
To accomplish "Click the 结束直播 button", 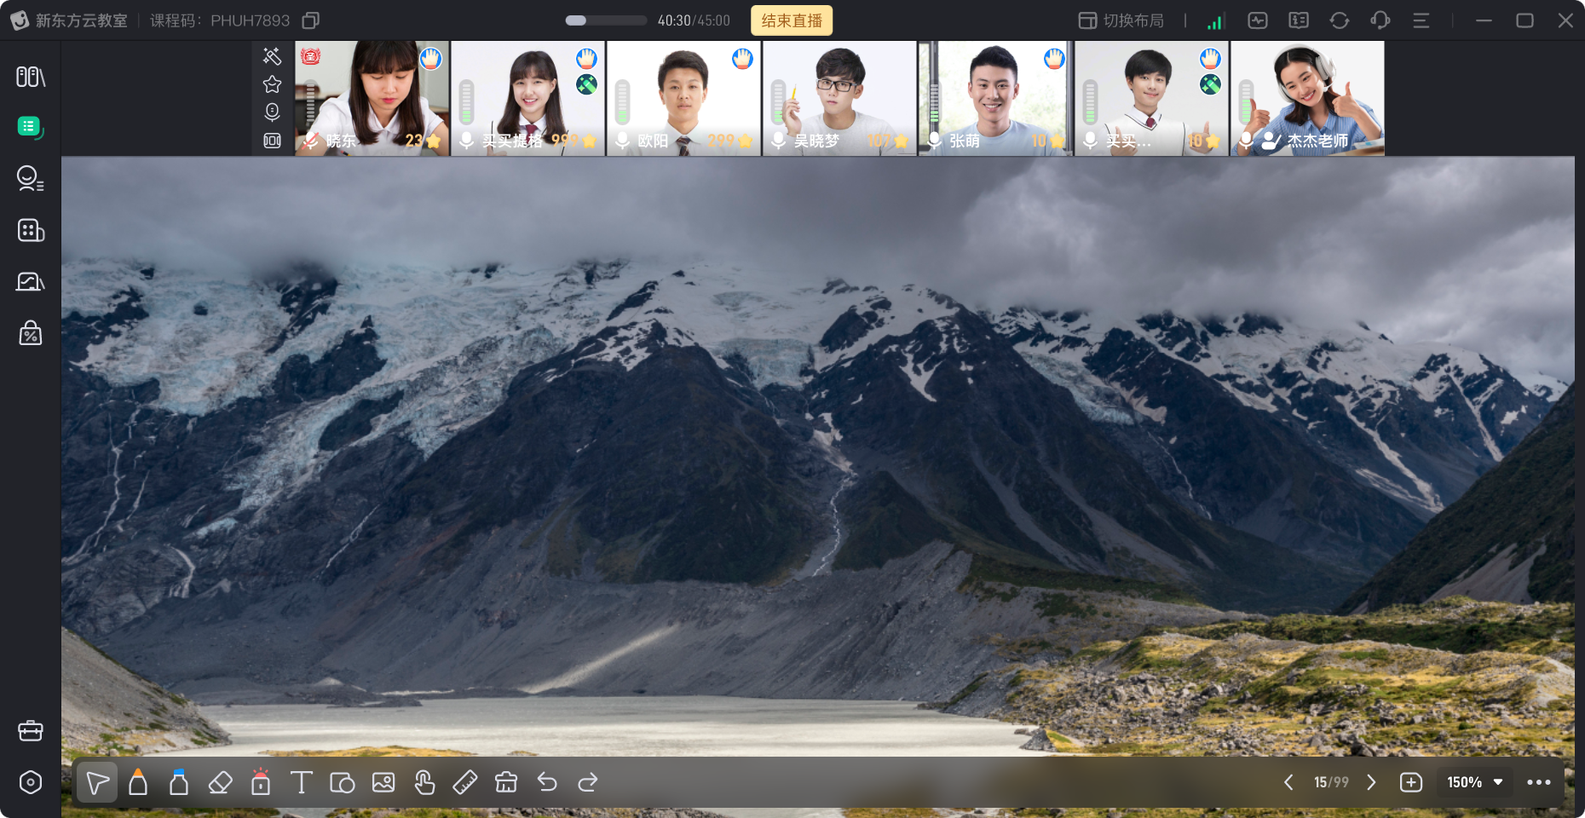I will (792, 20).
